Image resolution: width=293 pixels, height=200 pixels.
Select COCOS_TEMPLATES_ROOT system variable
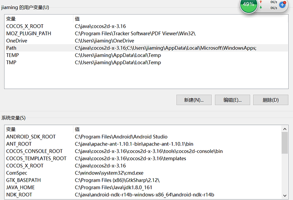click(x=144, y=158)
